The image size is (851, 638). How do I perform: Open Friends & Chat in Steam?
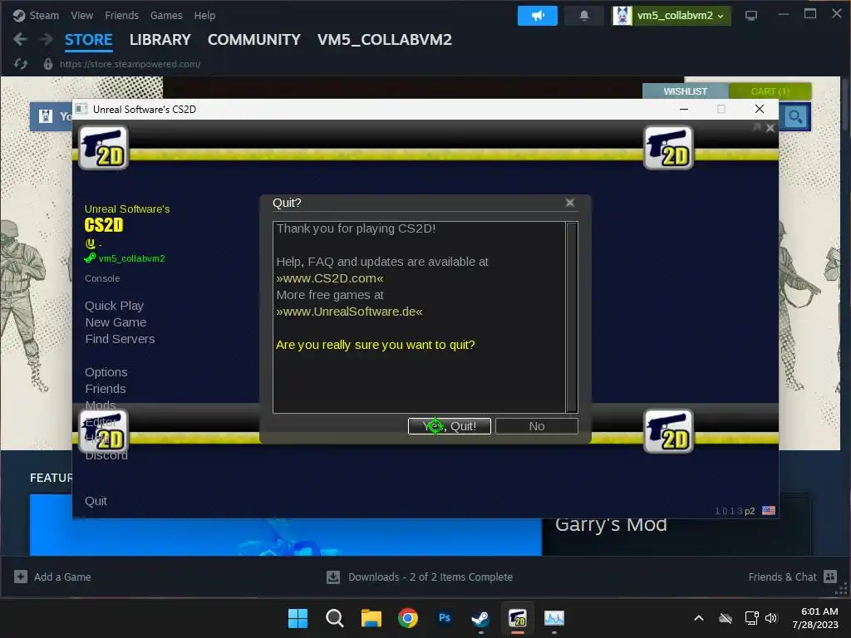pyautogui.click(x=792, y=577)
